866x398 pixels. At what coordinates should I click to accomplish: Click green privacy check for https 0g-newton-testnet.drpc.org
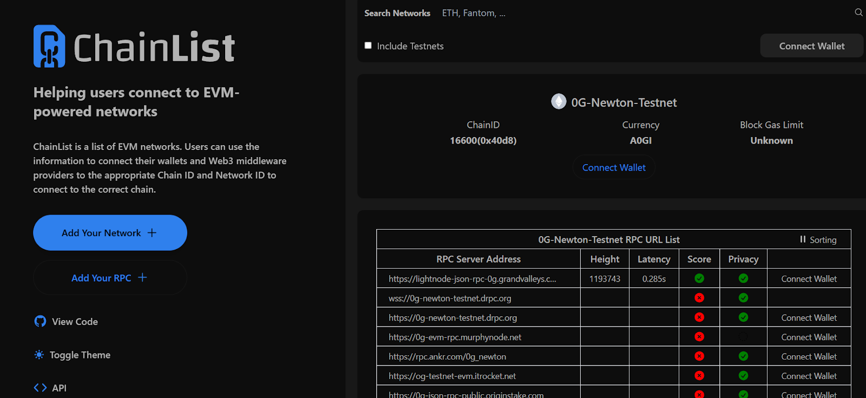(743, 317)
